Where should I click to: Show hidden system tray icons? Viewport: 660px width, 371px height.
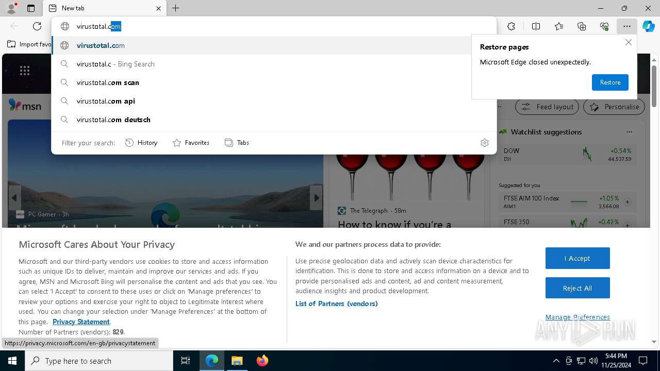pyautogui.click(x=556, y=361)
